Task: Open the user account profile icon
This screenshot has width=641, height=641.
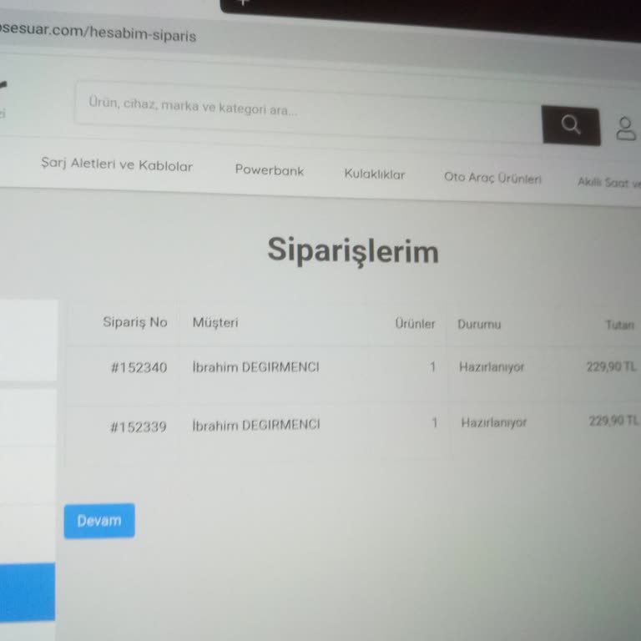Action: [x=625, y=129]
